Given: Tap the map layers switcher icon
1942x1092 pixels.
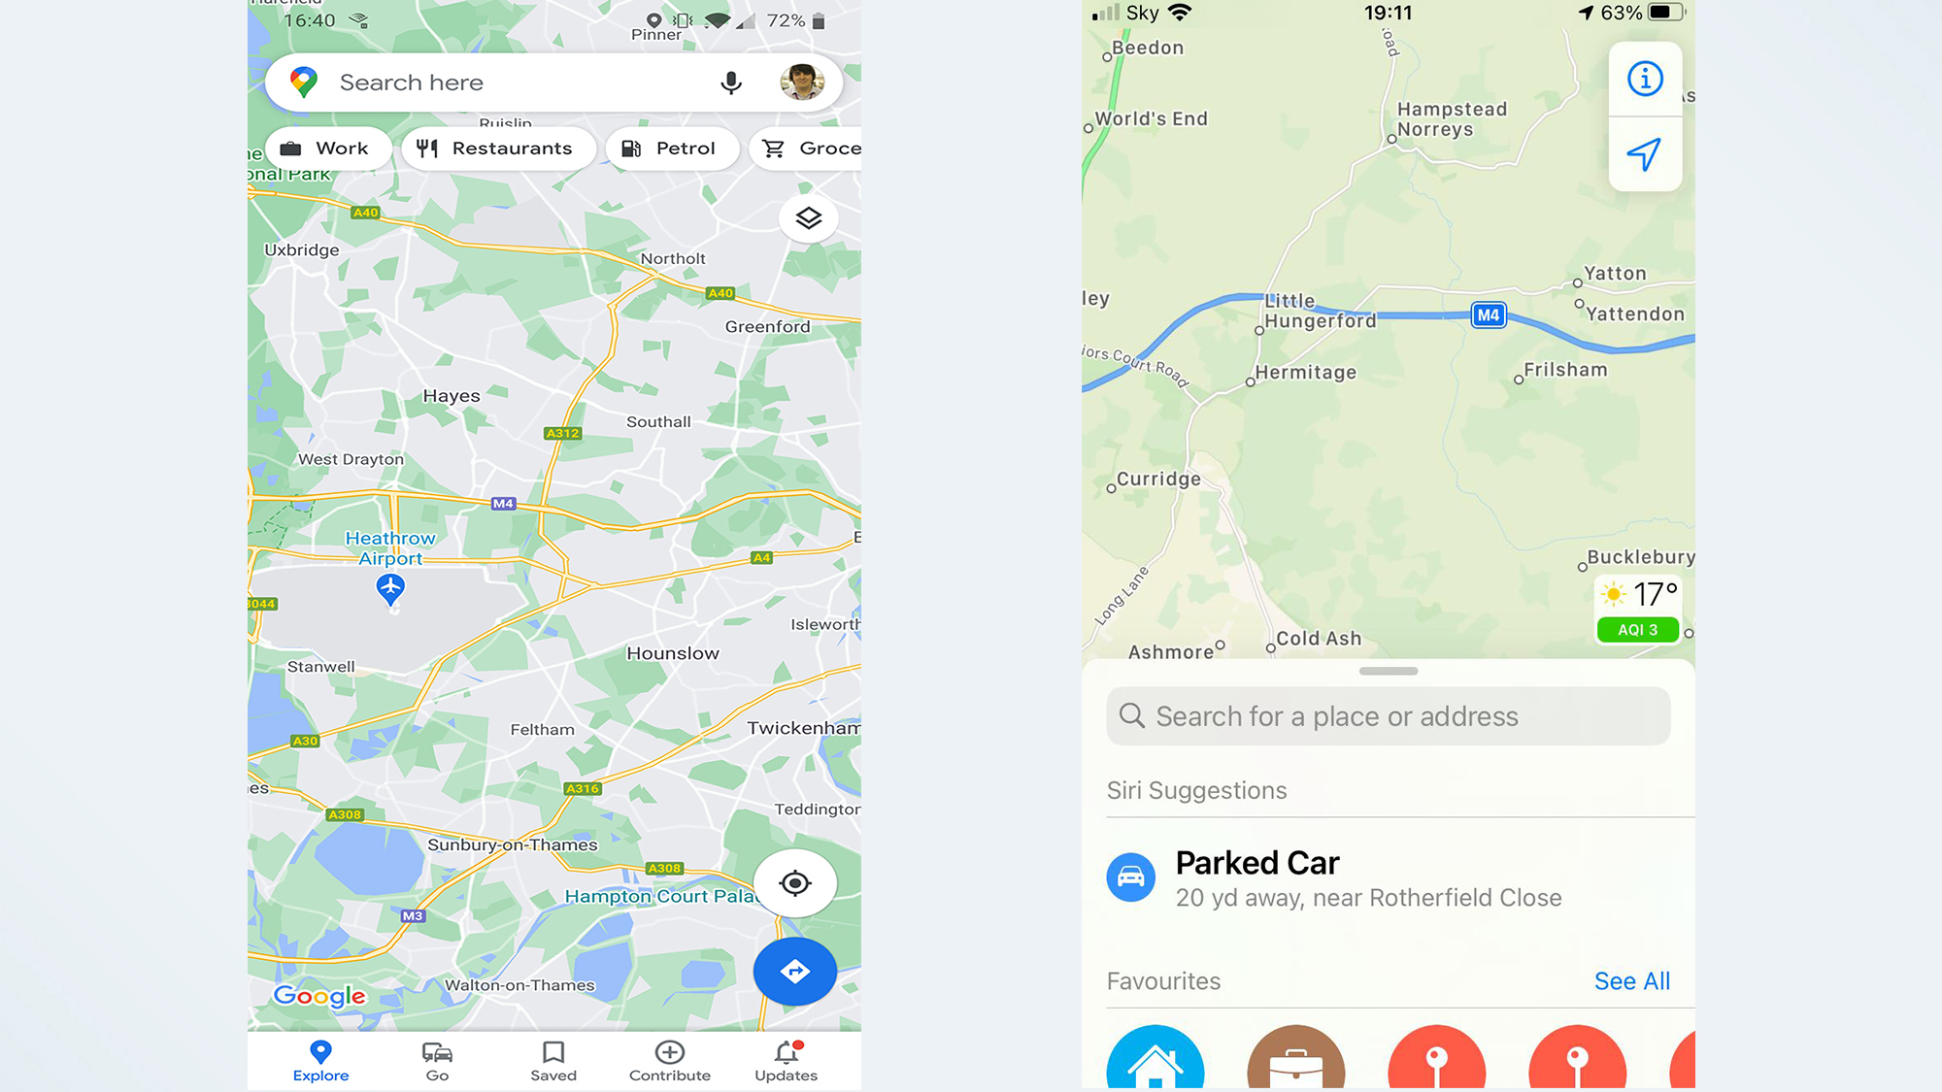Looking at the screenshot, I should pos(806,217).
